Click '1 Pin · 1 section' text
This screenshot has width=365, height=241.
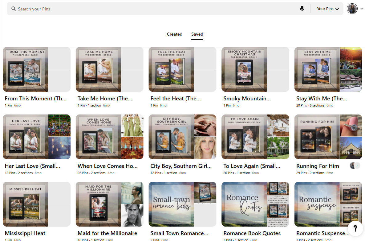89,105
